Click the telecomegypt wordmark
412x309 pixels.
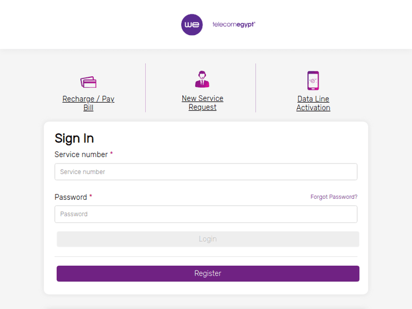[x=234, y=25]
